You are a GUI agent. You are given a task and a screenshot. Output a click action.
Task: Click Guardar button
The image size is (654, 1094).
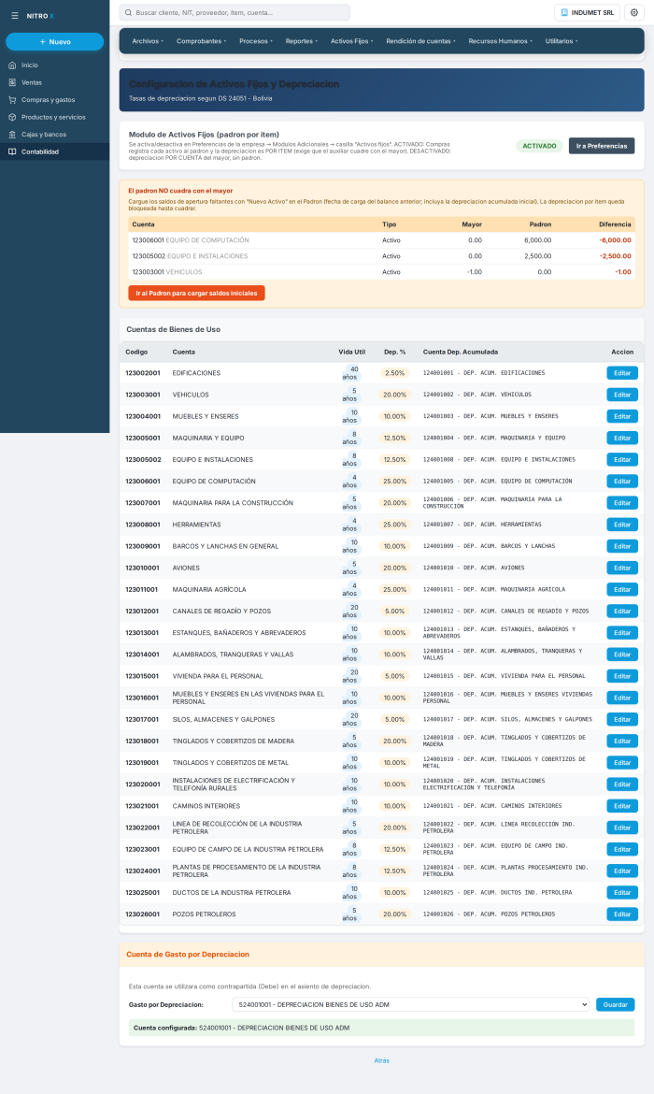pos(615,1004)
